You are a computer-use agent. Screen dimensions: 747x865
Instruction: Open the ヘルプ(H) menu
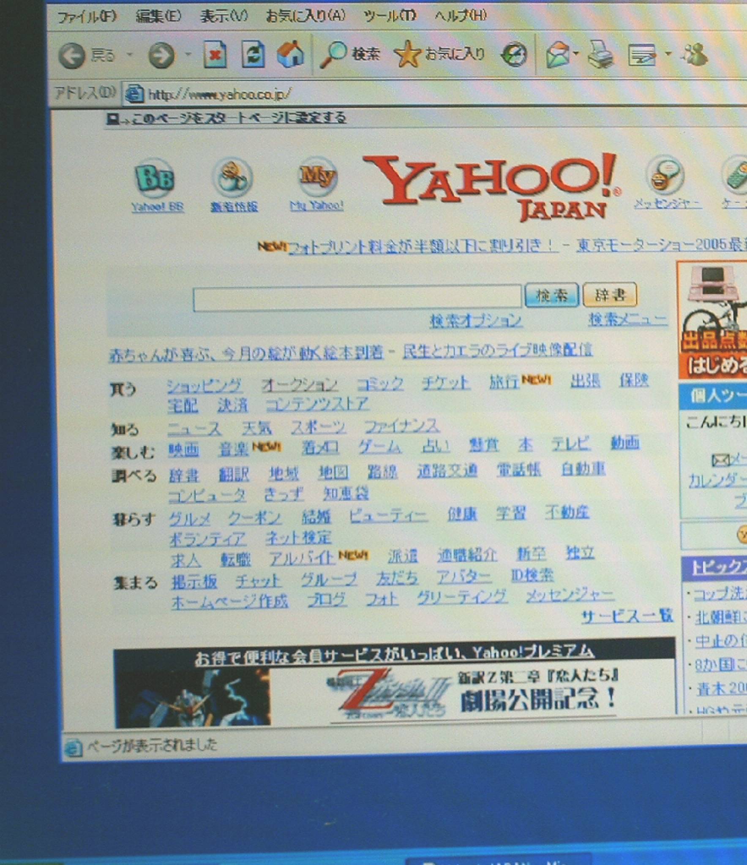[461, 16]
